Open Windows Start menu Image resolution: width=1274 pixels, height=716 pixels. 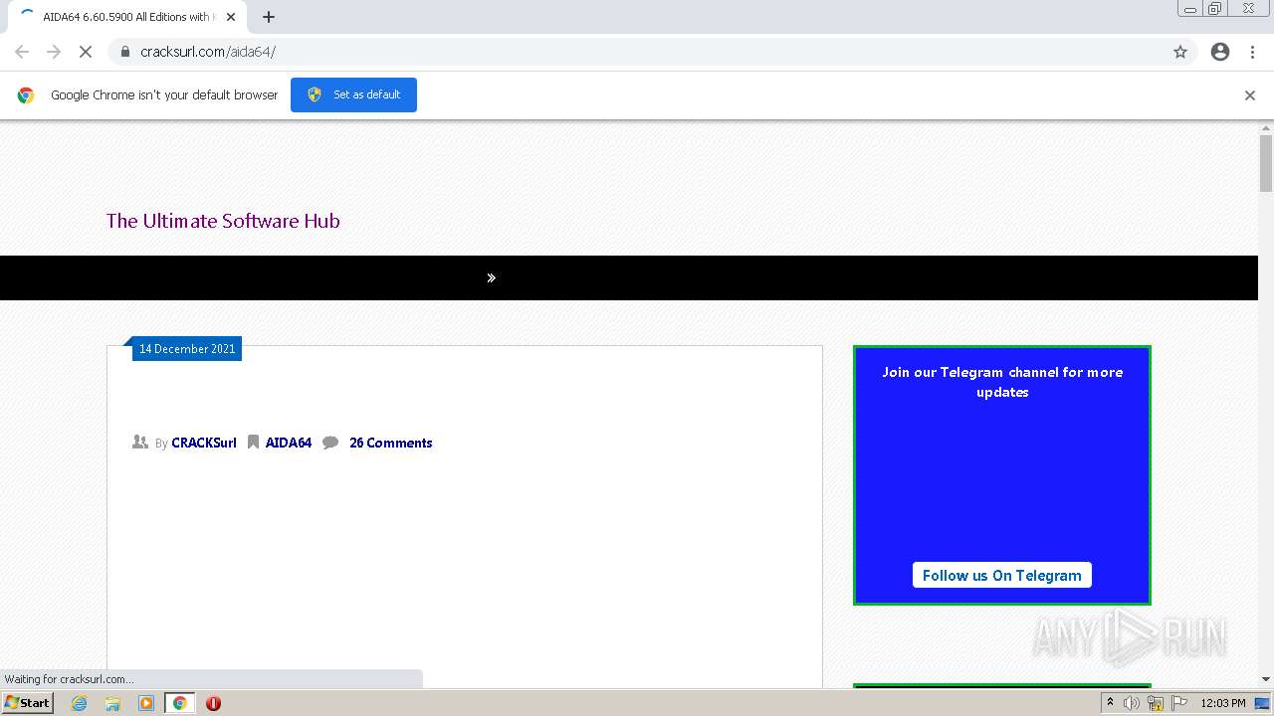[x=28, y=703]
